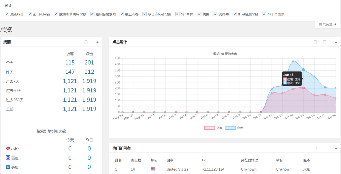This screenshot has width=341, height=174.
Task: Click the right square icon in 点击统计 header
Action: click(x=324, y=42)
